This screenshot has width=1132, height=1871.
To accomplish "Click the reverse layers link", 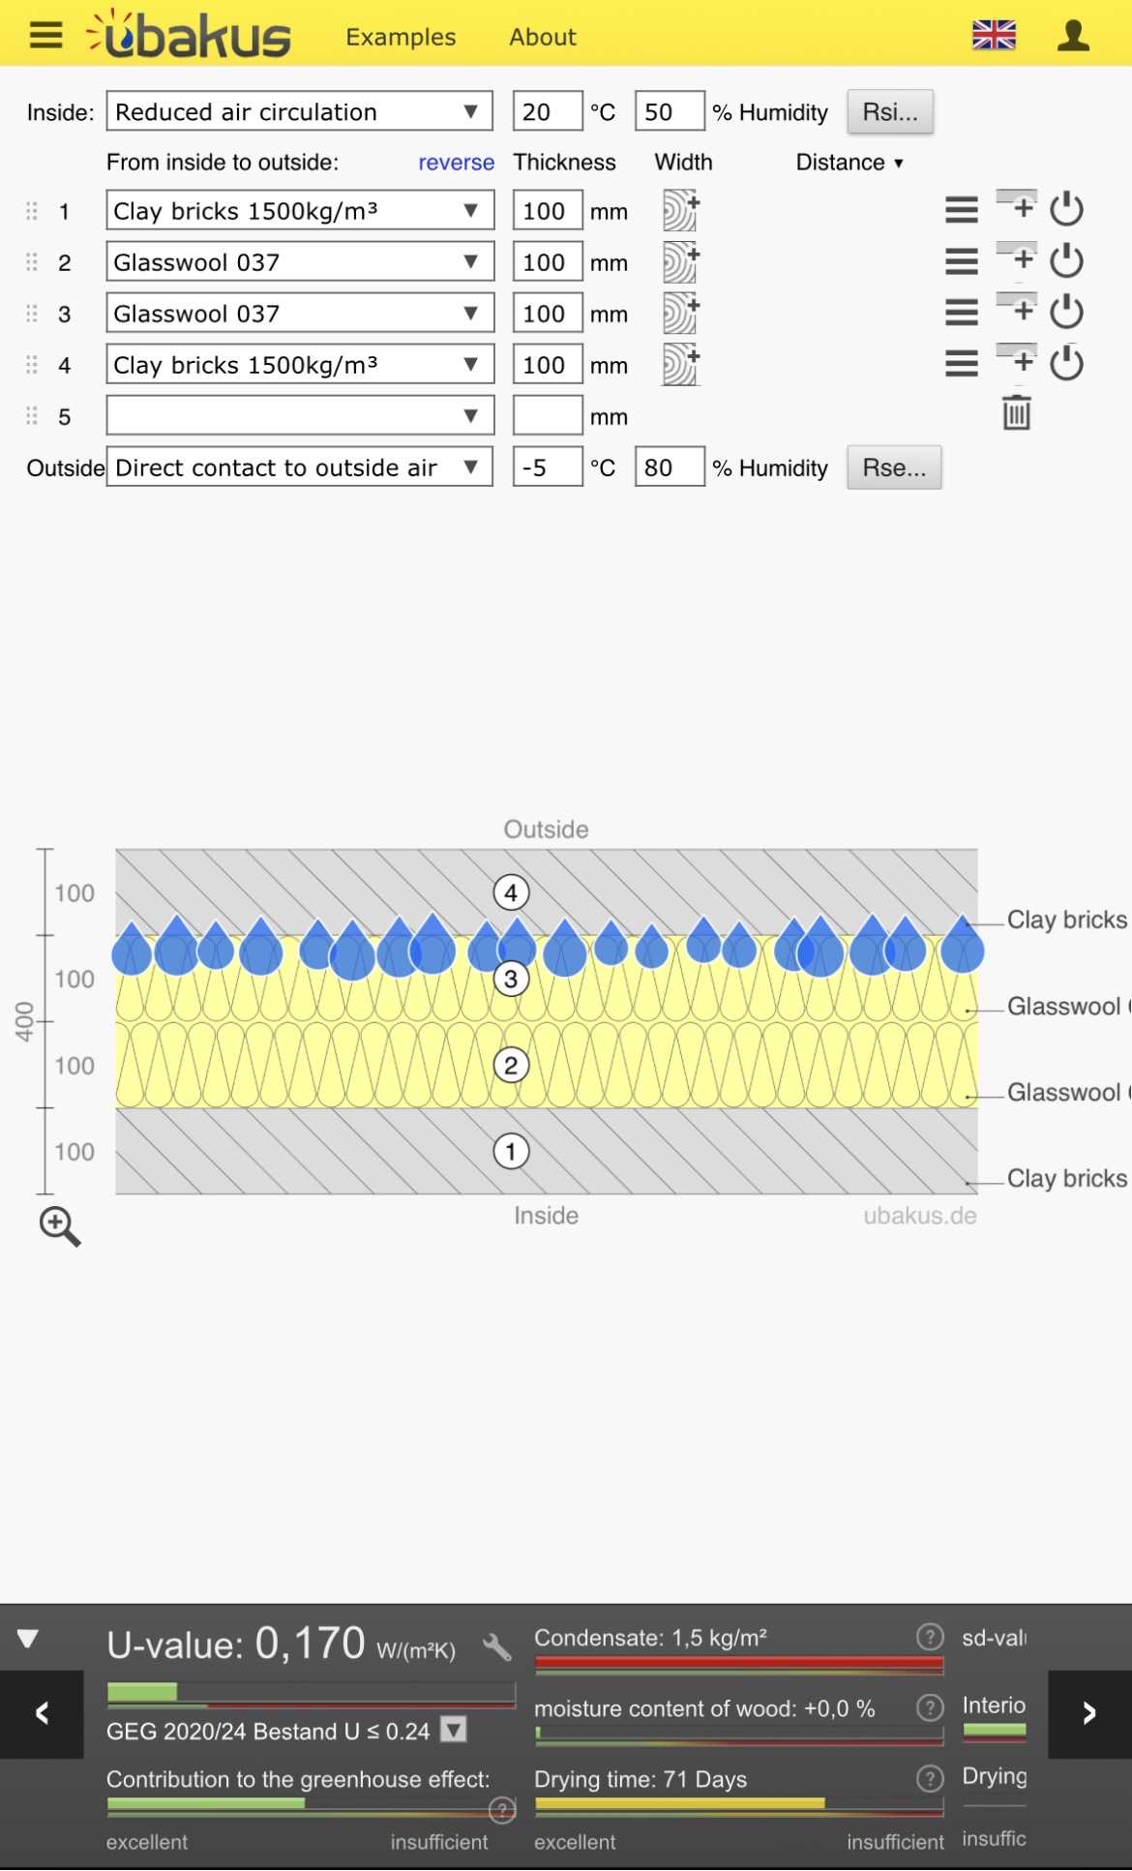I will tap(456, 163).
